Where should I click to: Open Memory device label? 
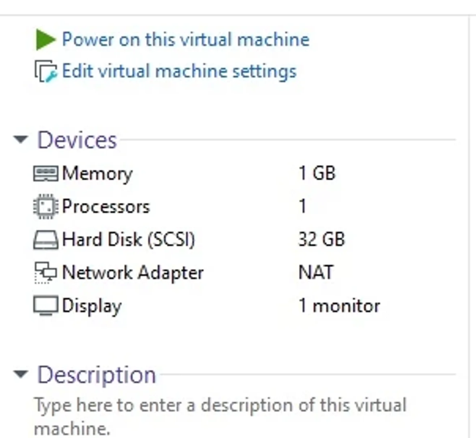click(x=97, y=174)
